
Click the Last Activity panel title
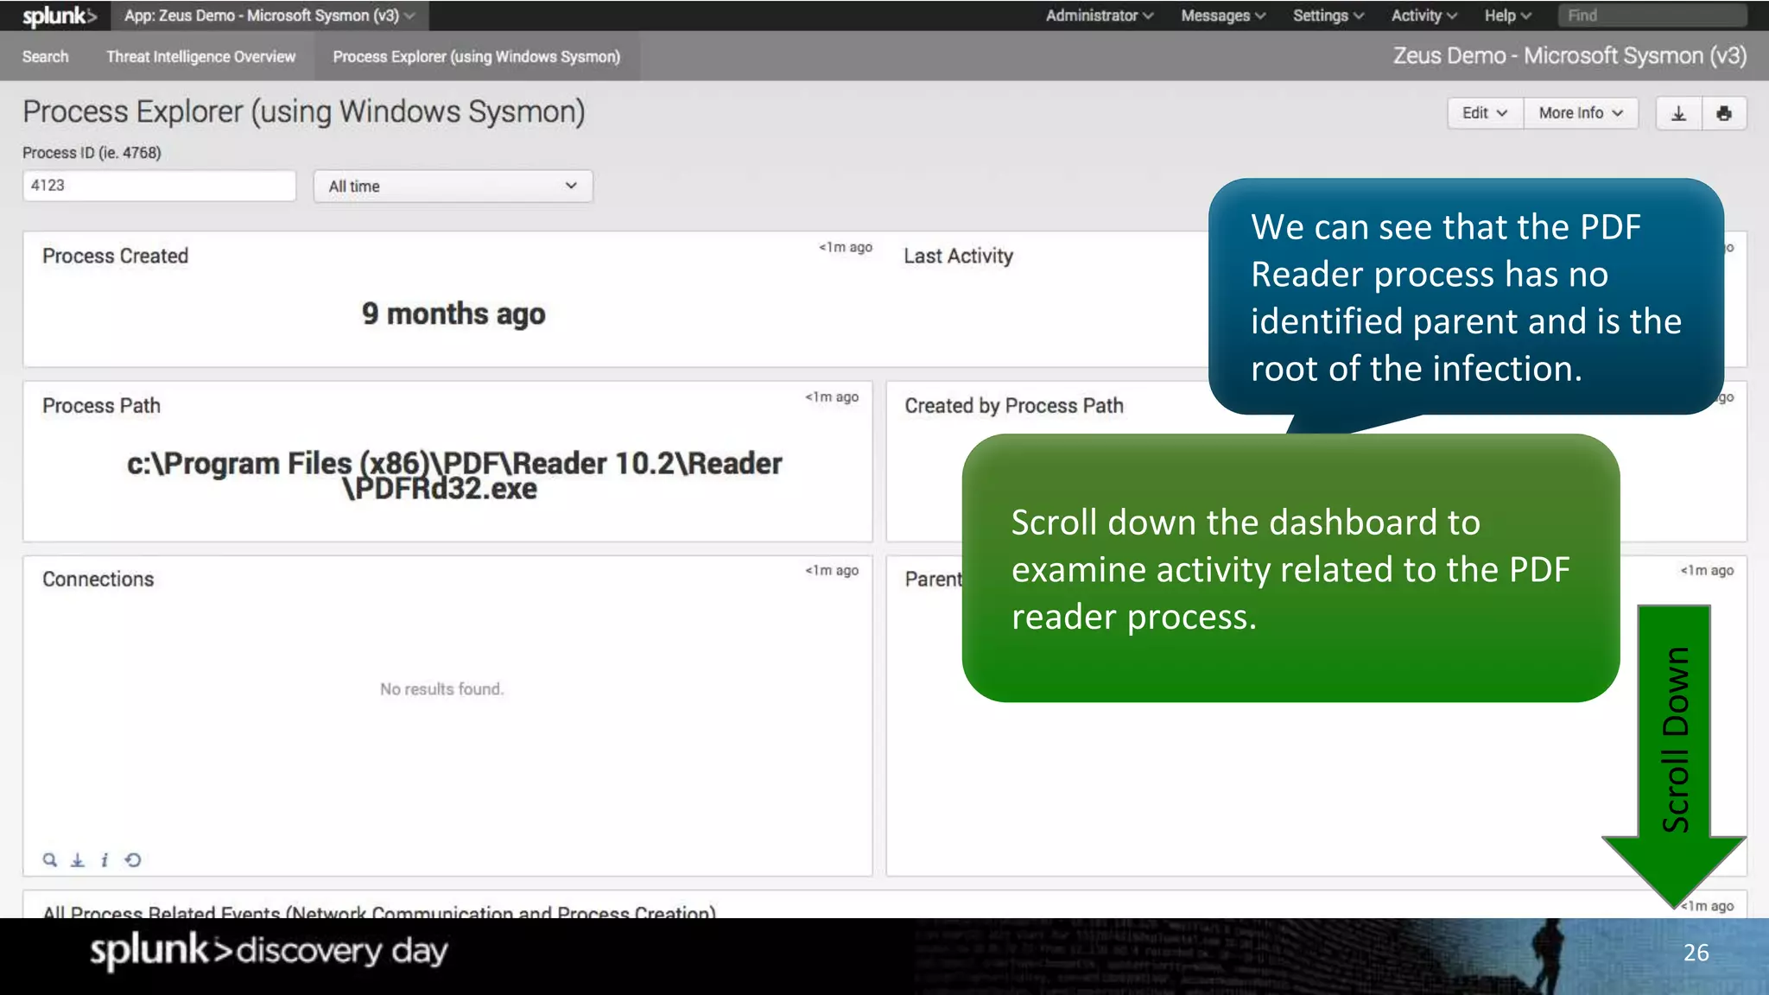[958, 256]
